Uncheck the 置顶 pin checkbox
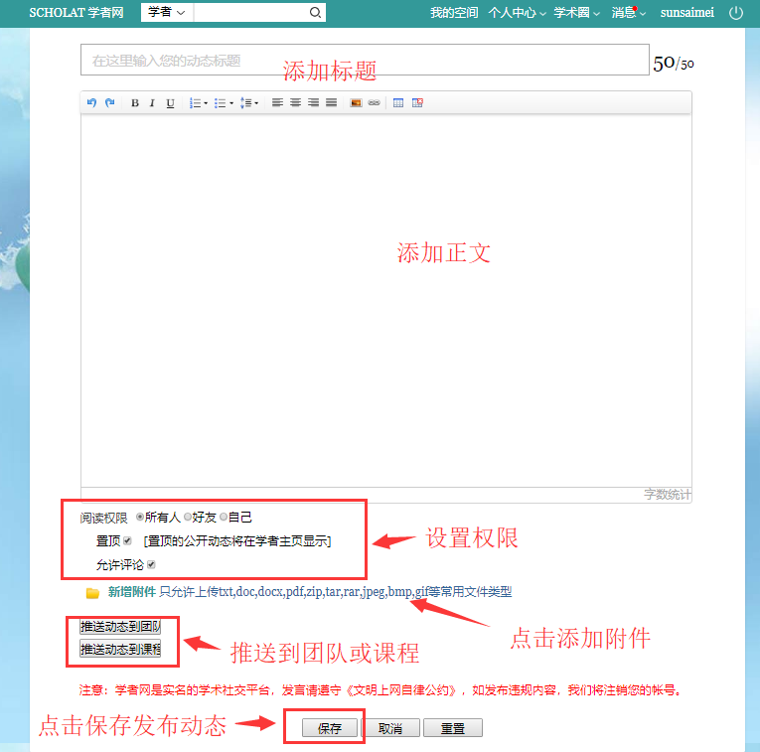The image size is (760, 752). click(127, 541)
